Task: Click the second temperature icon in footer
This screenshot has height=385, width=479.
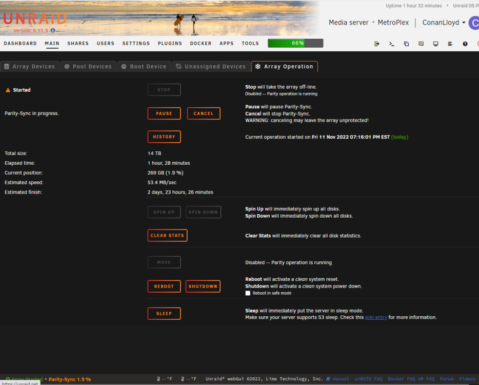Action: point(183,379)
